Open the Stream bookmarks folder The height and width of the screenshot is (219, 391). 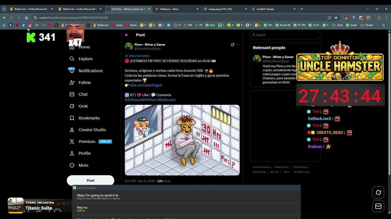(367, 25)
